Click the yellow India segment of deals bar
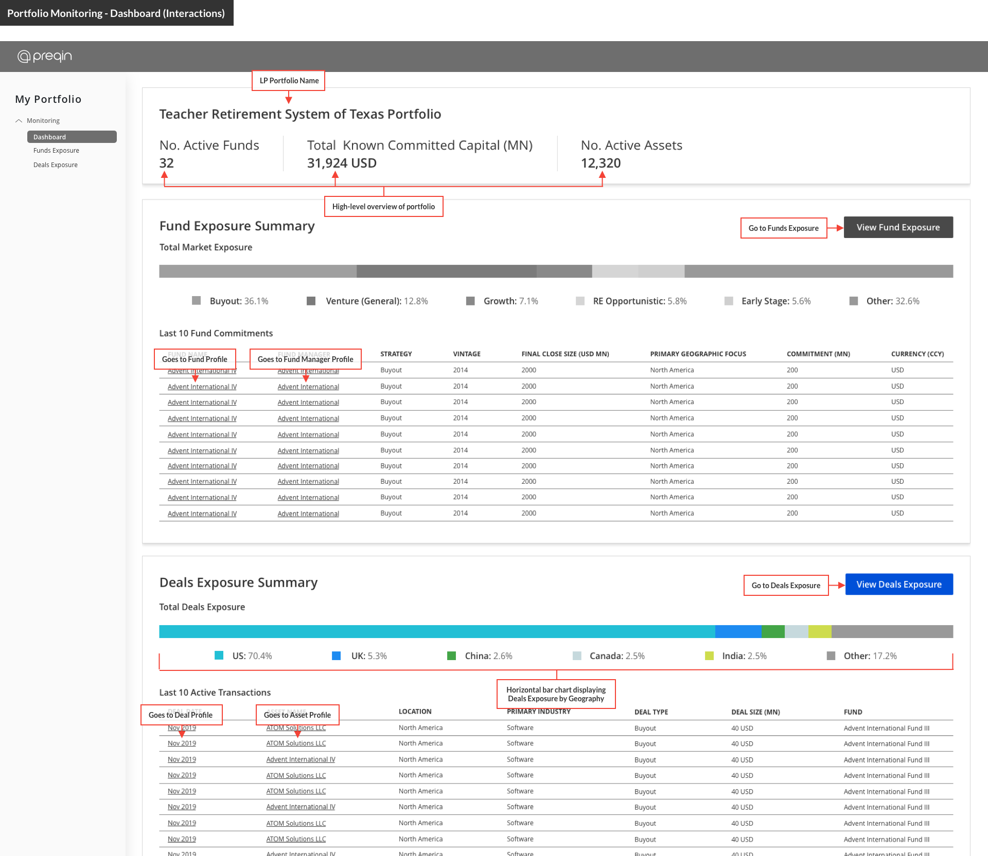The height and width of the screenshot is (856, 988). coord(820,631)
